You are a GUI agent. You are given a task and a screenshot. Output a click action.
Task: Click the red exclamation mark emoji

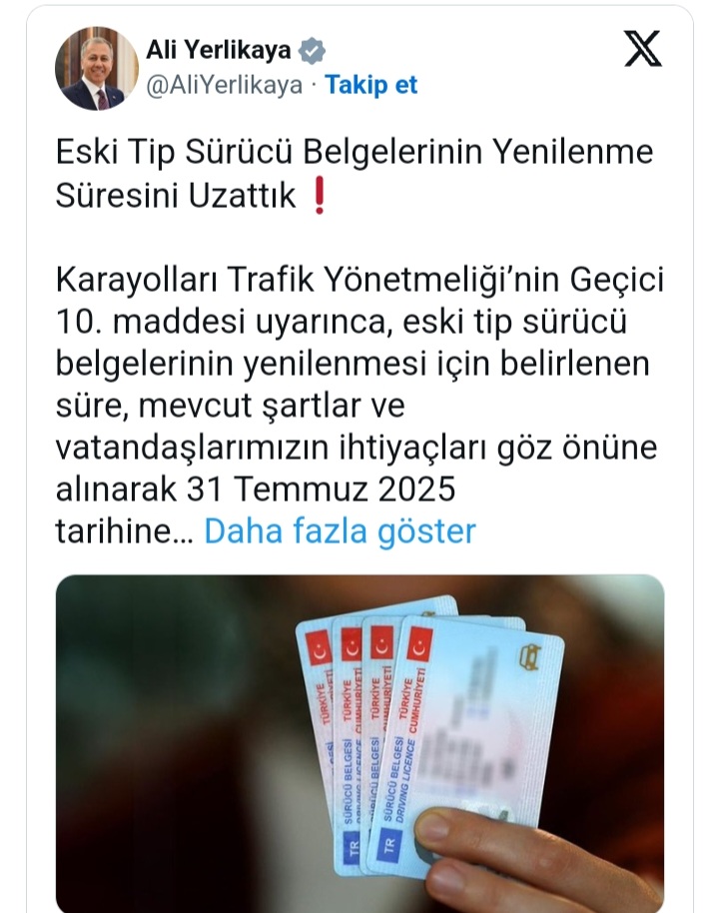click(x=319, y=196)
